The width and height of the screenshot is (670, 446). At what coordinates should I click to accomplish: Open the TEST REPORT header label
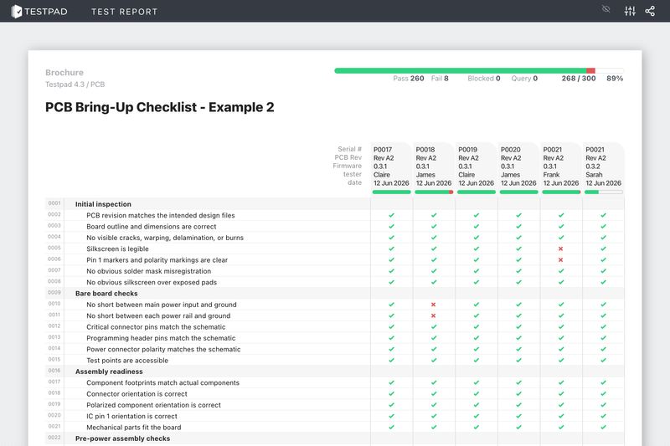click(124, 12)
